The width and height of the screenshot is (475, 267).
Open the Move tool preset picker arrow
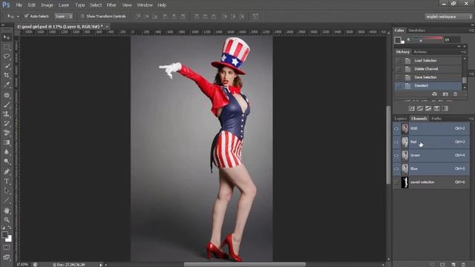[x=18, y=16]
